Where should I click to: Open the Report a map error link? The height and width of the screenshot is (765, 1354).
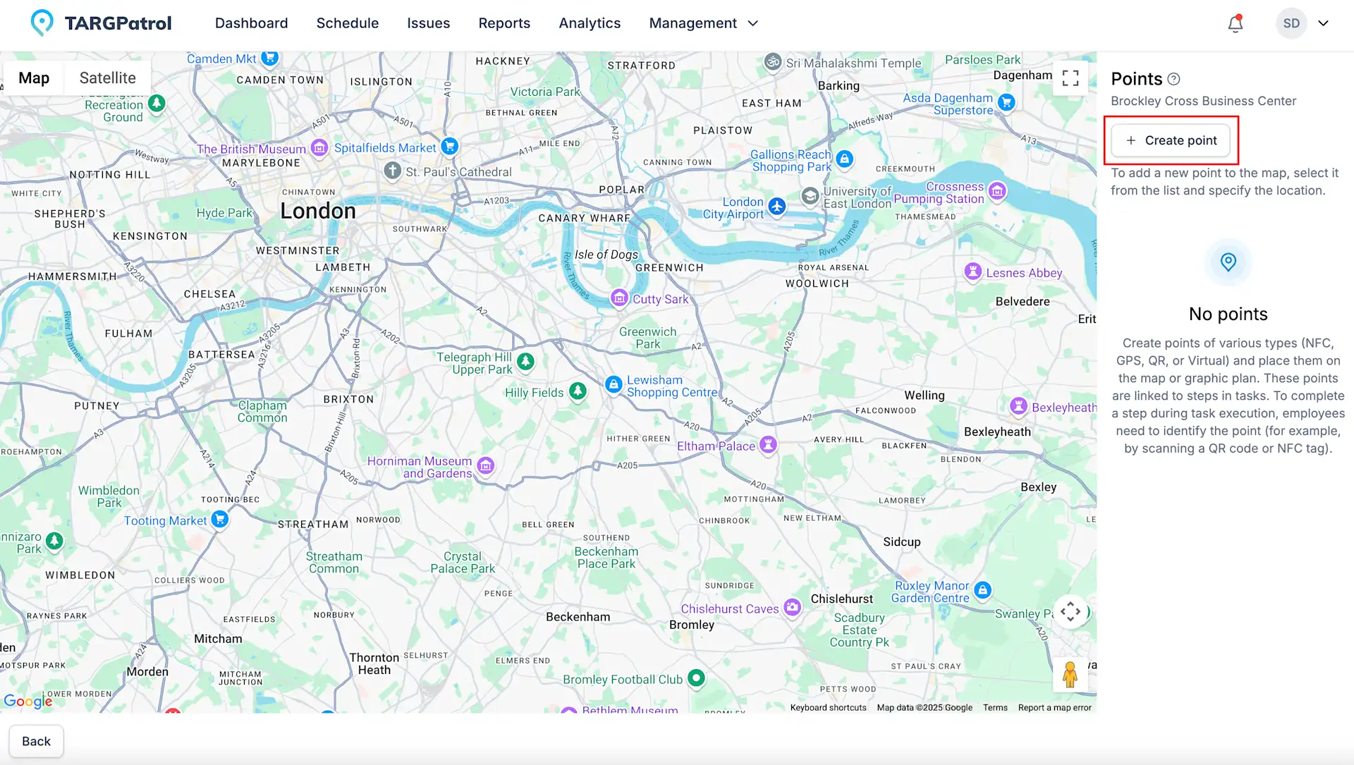point(1054,707)
